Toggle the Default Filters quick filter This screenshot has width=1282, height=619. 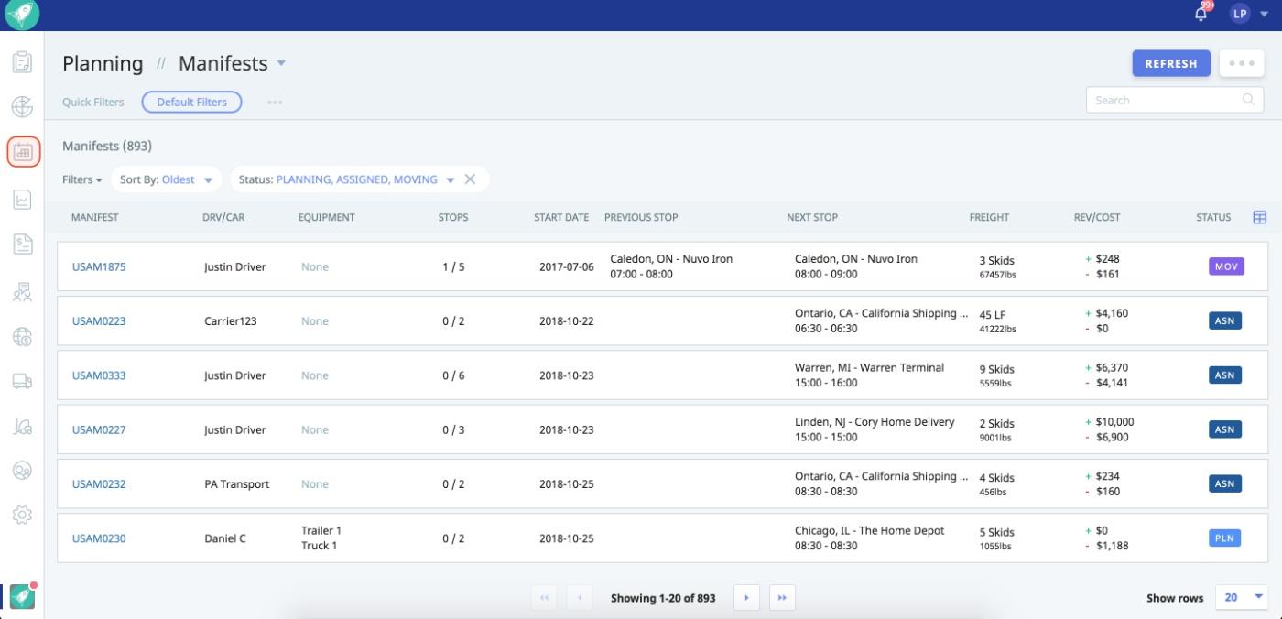pos(191,102)
